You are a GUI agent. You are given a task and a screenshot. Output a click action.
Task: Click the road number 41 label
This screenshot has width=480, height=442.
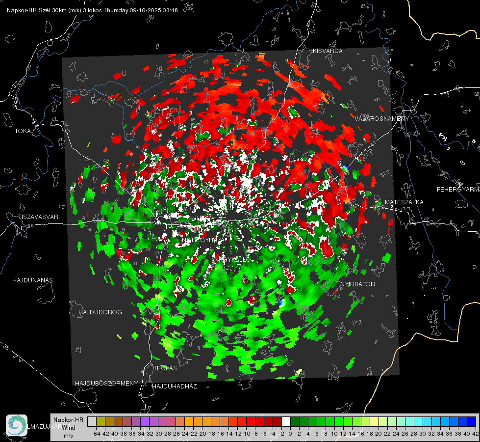[373, 143]
